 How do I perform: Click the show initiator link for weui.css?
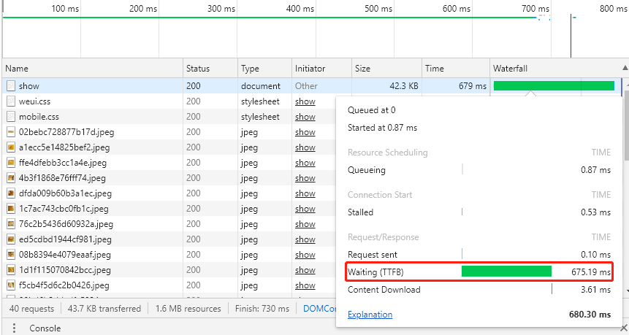pos(305,101)
